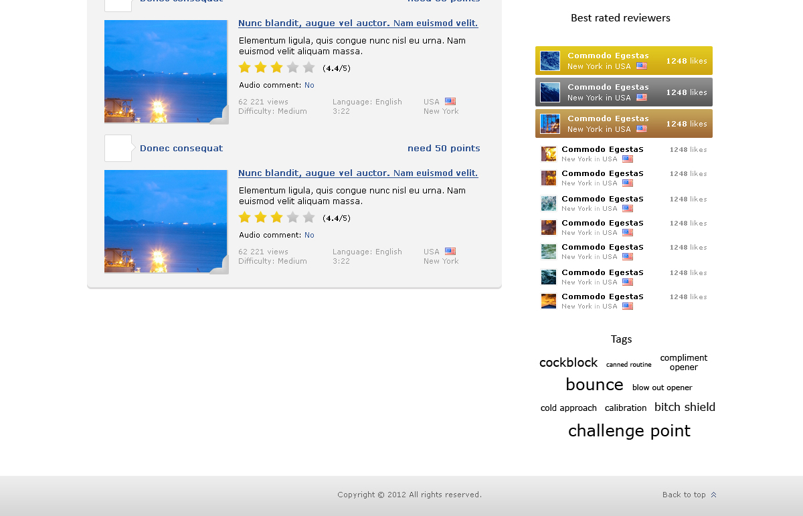This screenshot has height=516, width=803.
Task: Open Commodo Egestas profile in the bronze row
Action: click(608, 118)
